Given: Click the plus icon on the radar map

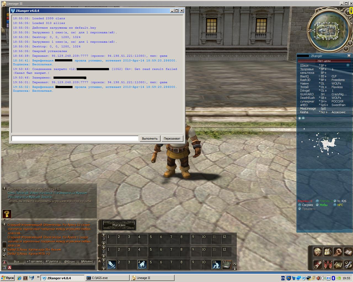Looking at the screenshot, I should tap(300, 118).
